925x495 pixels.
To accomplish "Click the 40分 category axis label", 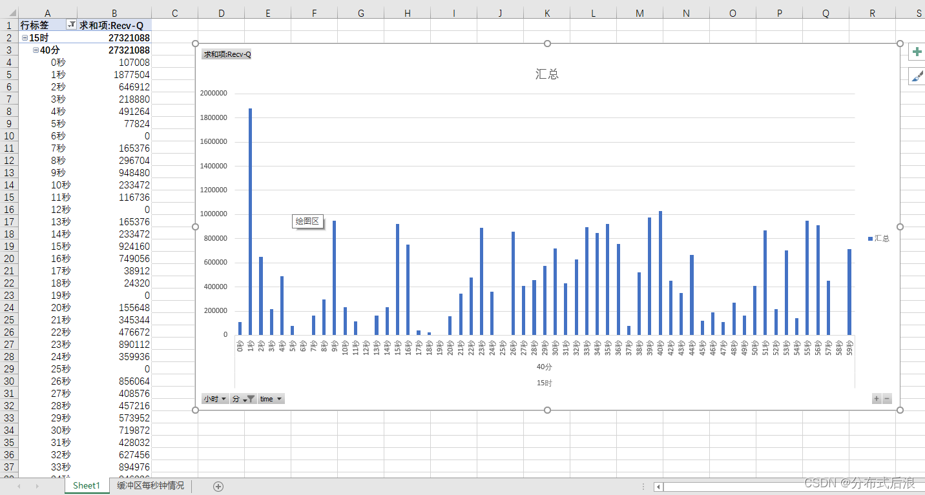I will point(545,367).
